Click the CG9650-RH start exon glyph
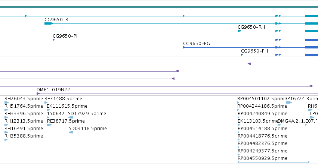This screenshot has height=164, width=318. (239, 31)
